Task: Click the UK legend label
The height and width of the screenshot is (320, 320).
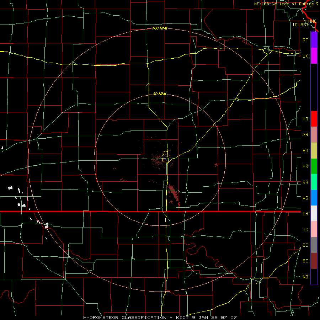Action: 305,56
